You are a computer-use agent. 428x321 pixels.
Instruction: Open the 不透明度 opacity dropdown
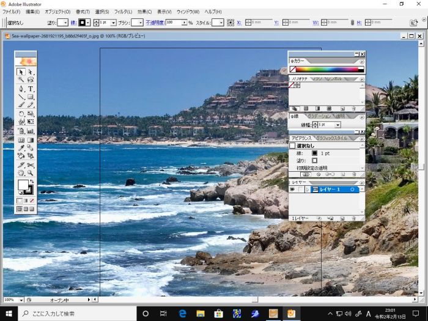(184, 23)
